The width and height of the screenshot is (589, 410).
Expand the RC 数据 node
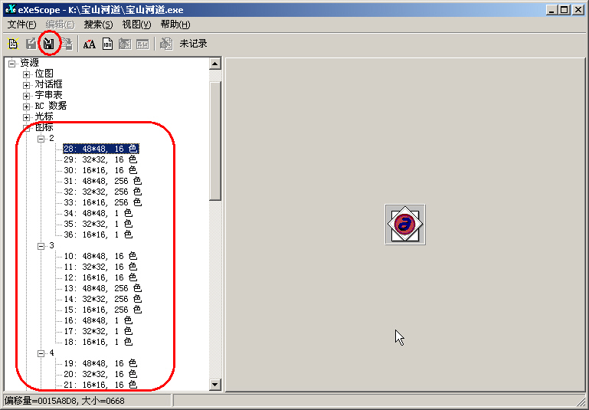click(26, 107)
